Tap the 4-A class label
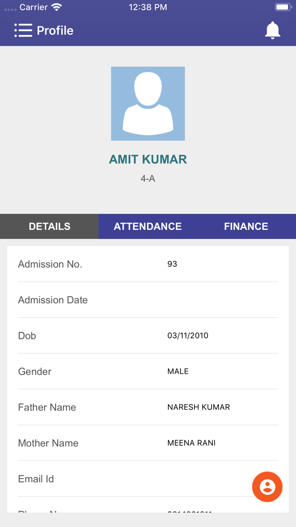 click(x=148, y=178)
